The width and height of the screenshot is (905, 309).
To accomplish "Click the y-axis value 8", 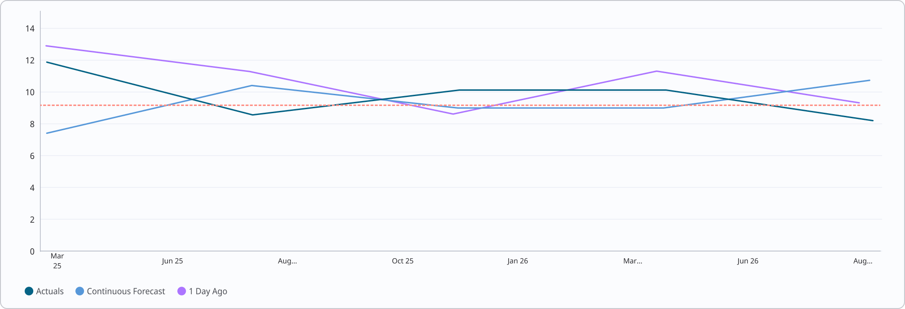I will pyautogui.click(x=32, y=124).
